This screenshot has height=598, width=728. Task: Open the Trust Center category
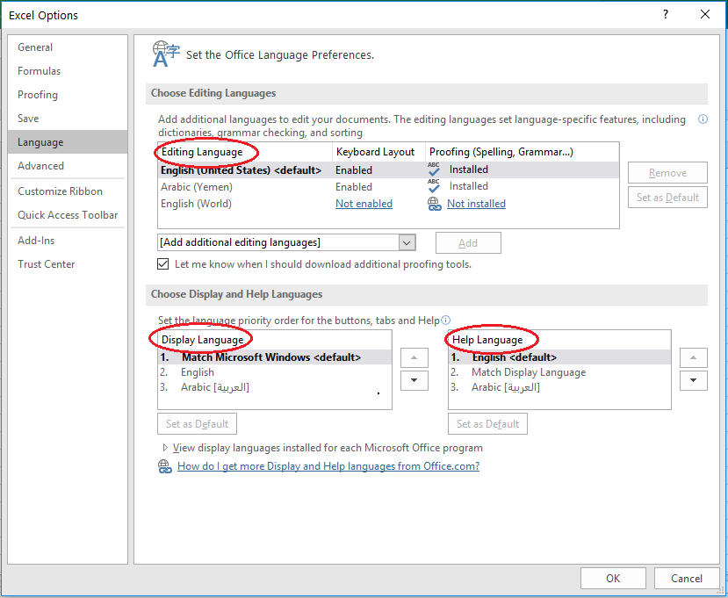coord(68,264)
